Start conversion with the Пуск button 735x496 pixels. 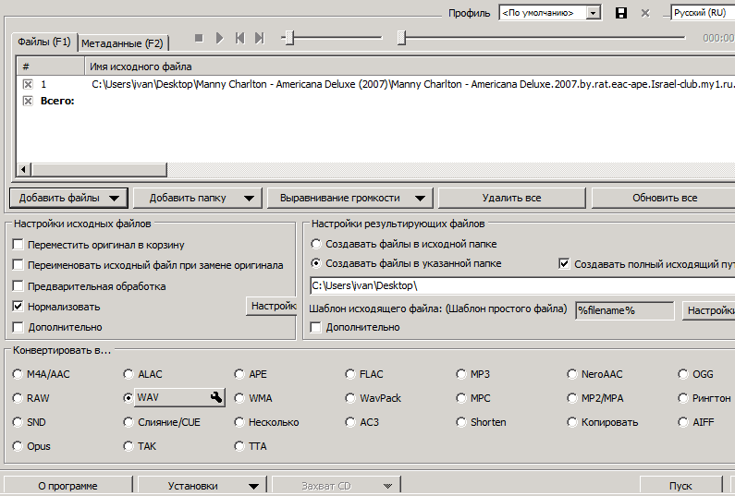pos(680,486)
